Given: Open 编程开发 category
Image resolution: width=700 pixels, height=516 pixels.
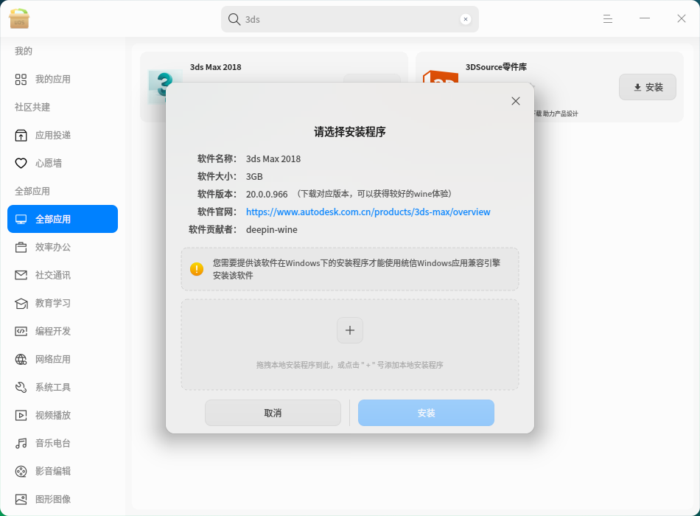Looking at the screenshot, I should [63, 331].
